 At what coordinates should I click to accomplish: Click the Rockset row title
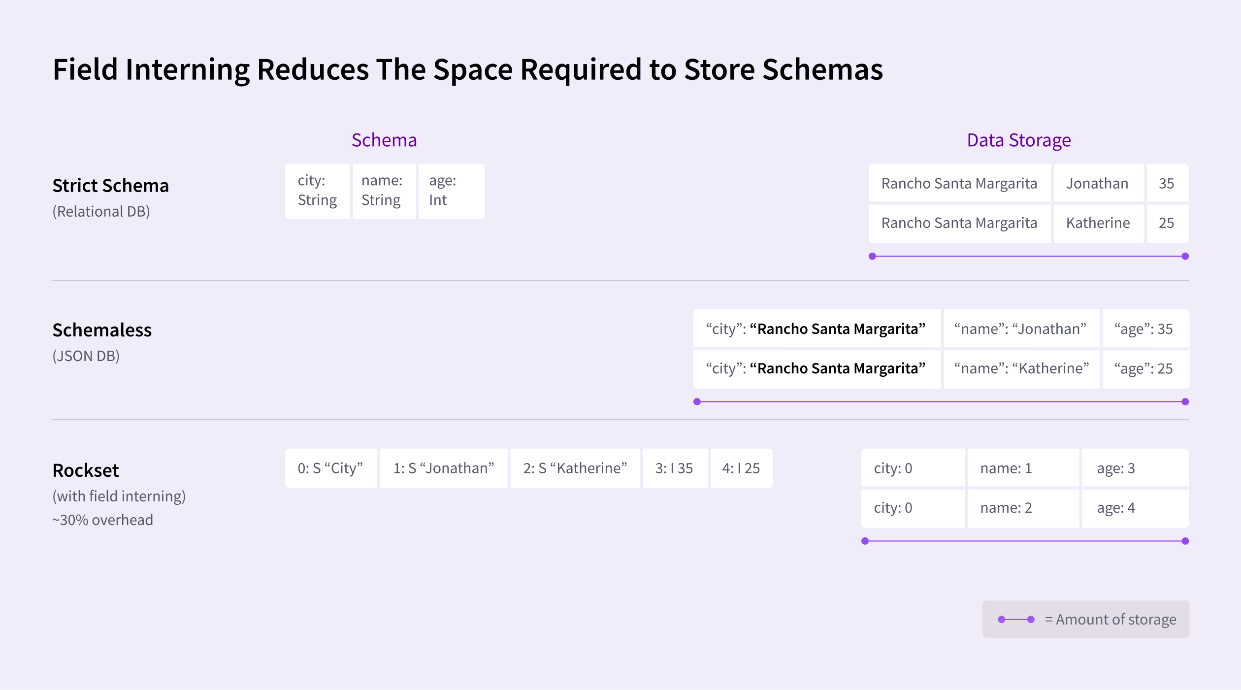point(86,470)
